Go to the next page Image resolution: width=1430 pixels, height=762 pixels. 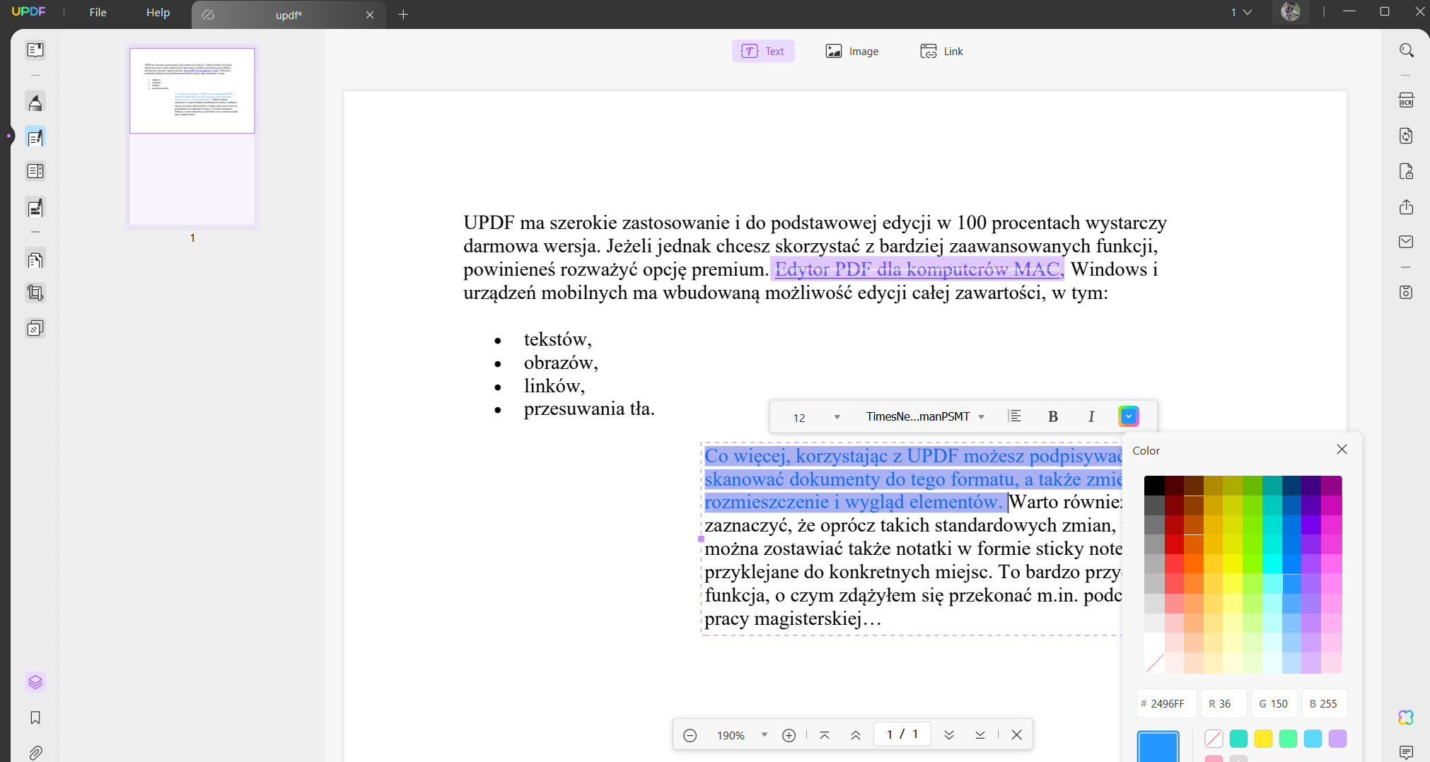[x=949, y=735]
